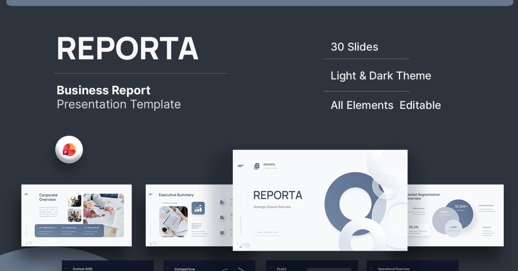Click the menu lines icon on Corporate Overview slide

point(26,194)
